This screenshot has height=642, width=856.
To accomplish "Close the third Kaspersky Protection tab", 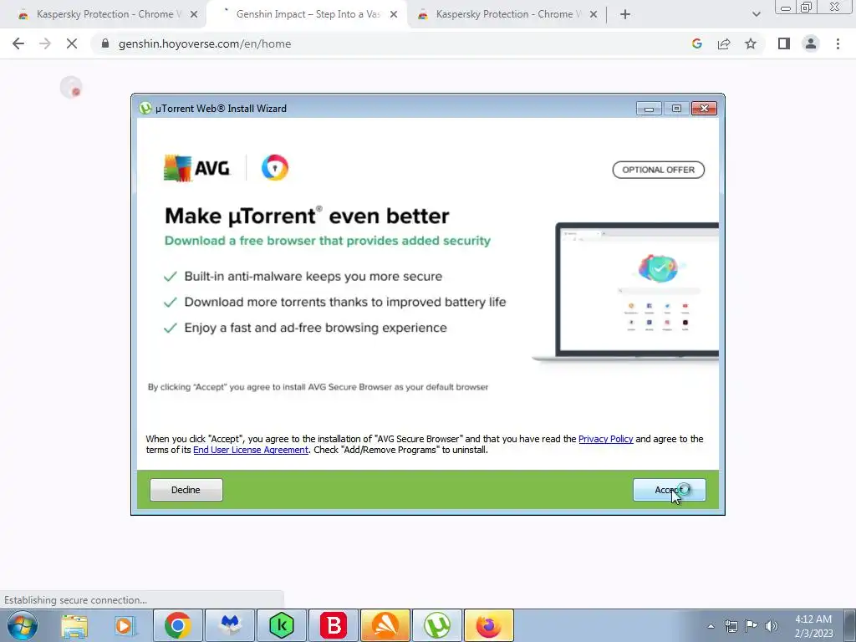I will (594, 15).
